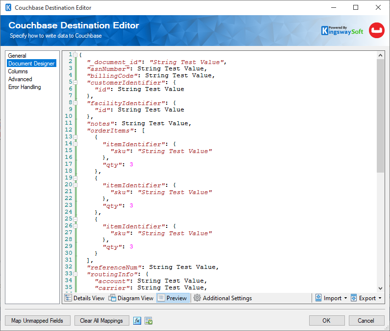Click the Cancel button
The image size is (390, 331).
coord(366,321)
